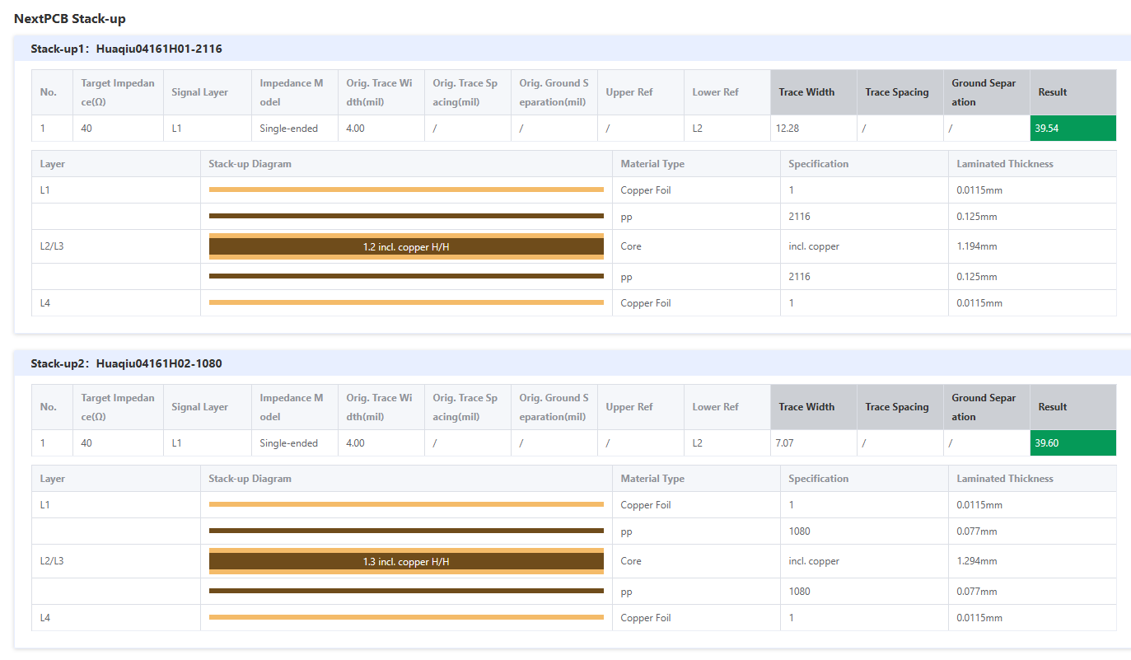Click the Material Type header in Stack-up2
Image resolution: width=1131 pixels, height=660 pixels.
coord(652,479)
